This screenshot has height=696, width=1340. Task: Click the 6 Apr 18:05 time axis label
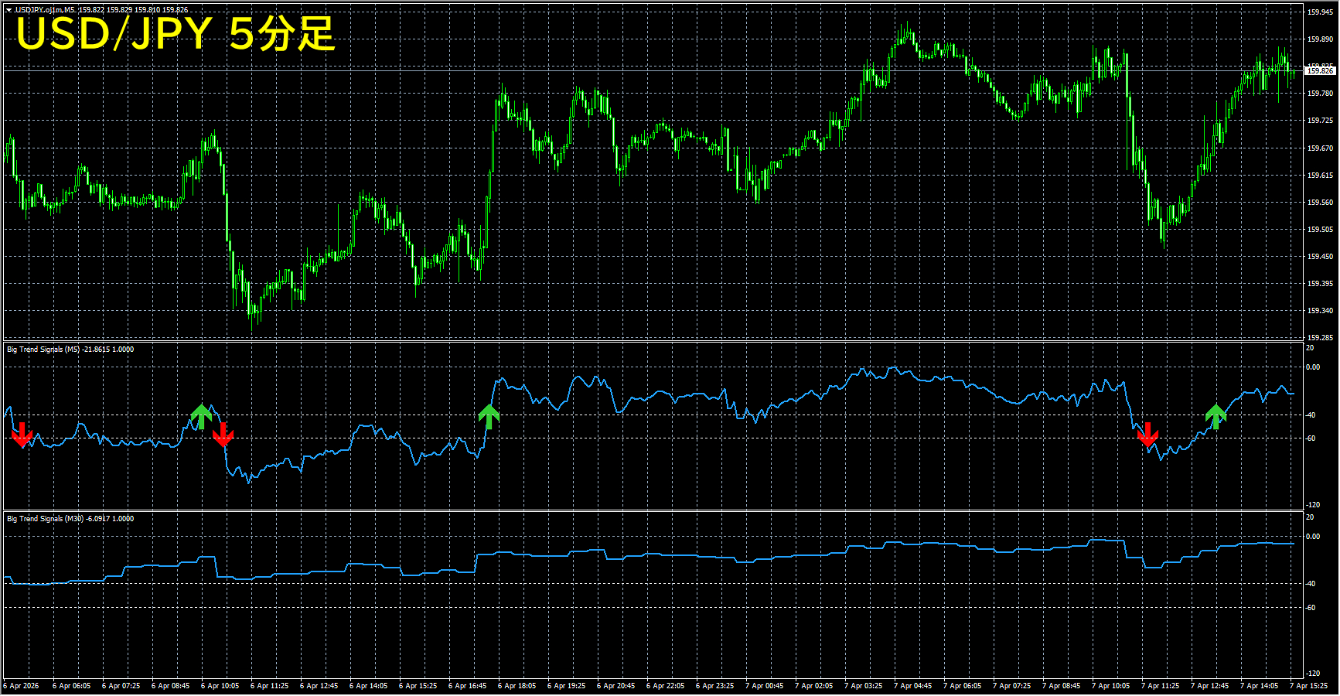(517, 686)
